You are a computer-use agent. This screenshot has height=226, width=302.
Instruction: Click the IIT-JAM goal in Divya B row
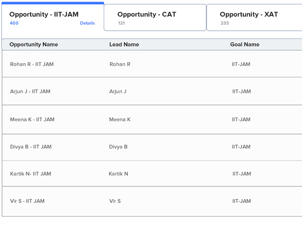coord(241,147)
